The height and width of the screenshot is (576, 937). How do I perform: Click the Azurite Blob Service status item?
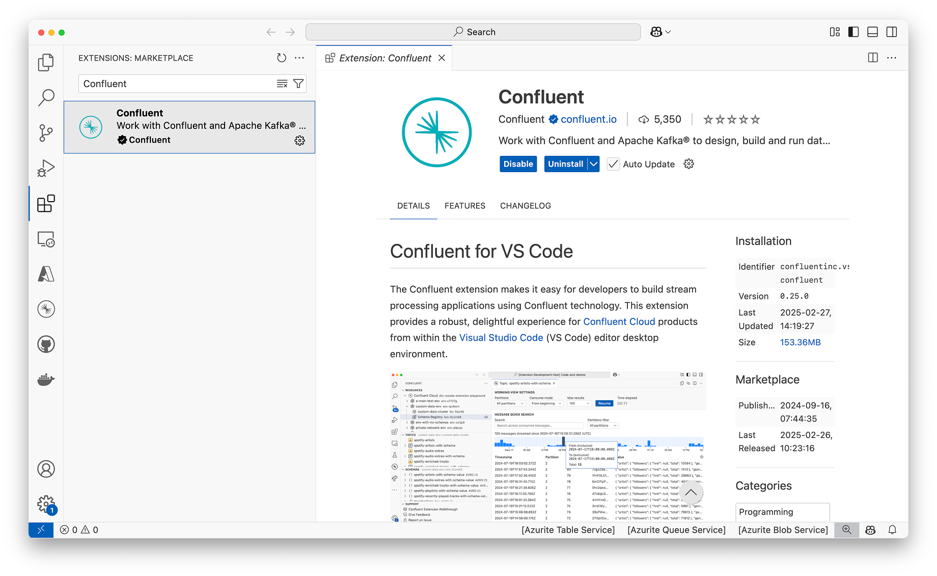(x=783, y=530)
